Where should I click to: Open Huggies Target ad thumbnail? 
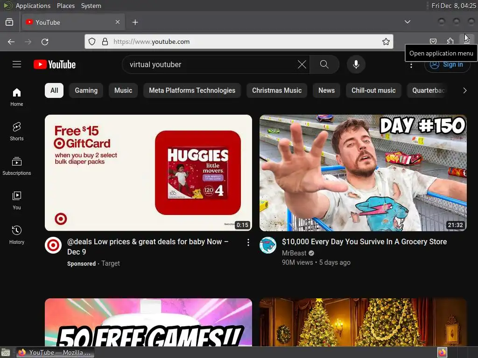click(148, 172)
